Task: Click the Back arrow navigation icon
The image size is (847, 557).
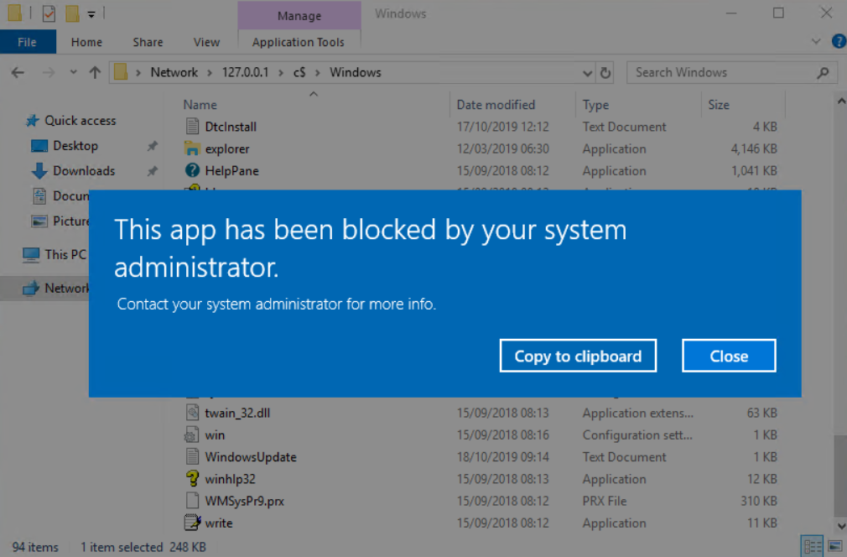Action: coord(18,73)
